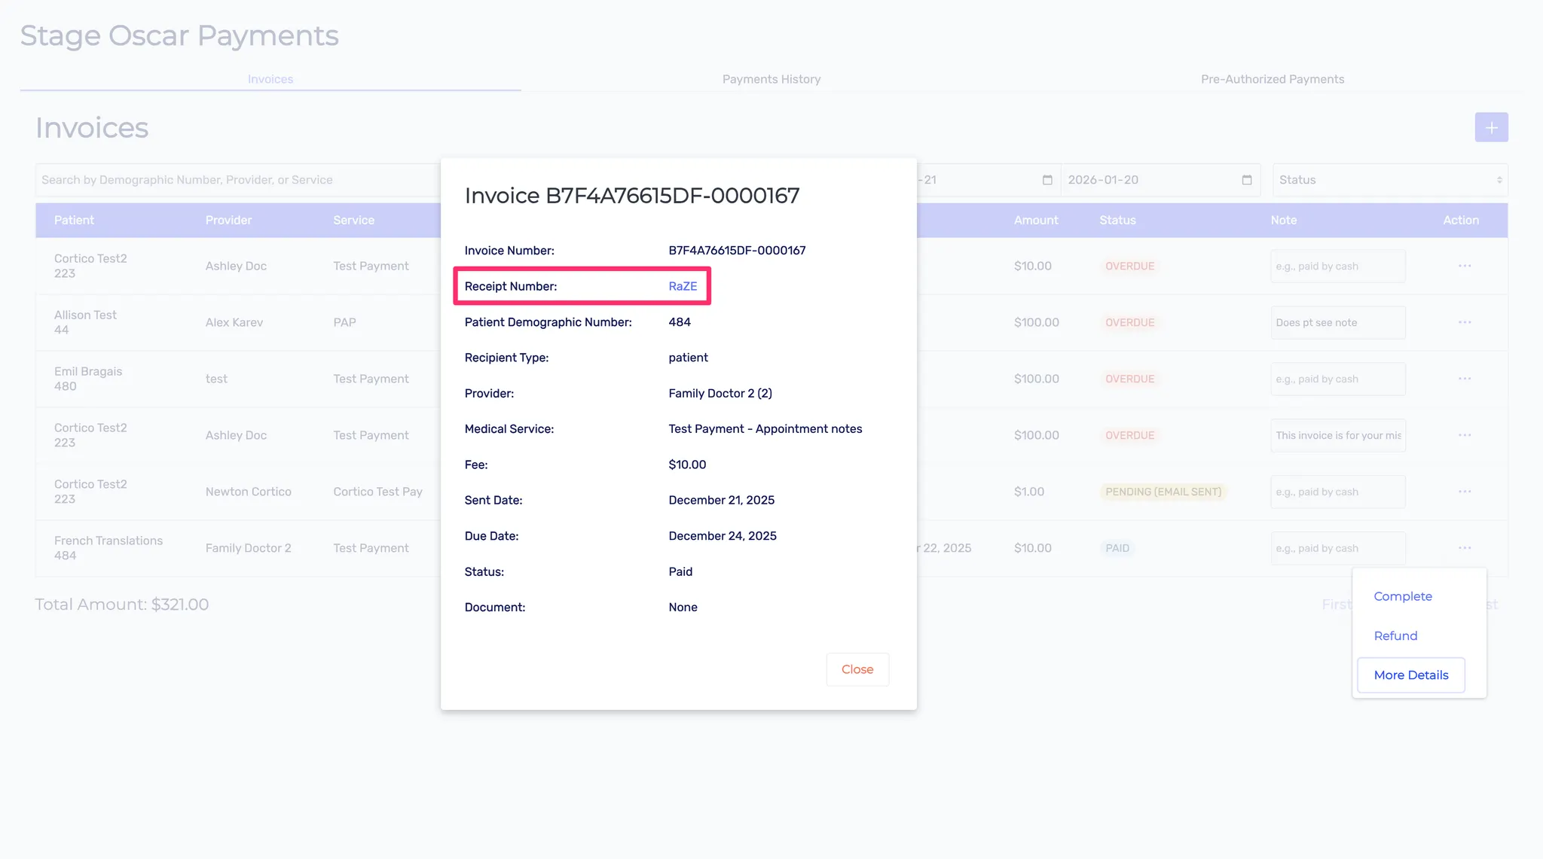
Task: Expand the Status filter dropdown
Action: coord(1389,180)
